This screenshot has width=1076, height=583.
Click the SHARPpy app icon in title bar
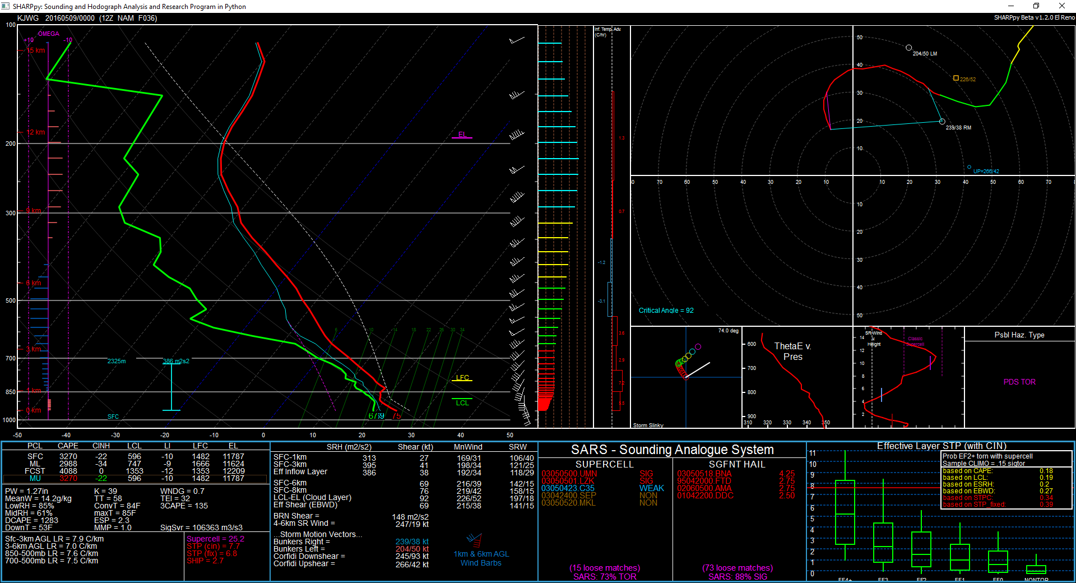[6, 6]
